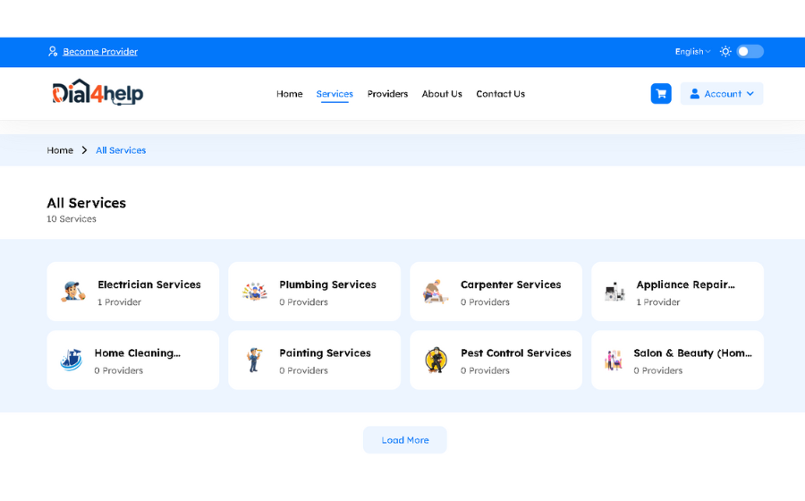805x501 pixels.
Task: Select Contact Us in the navigation
Action: (500, 94)
